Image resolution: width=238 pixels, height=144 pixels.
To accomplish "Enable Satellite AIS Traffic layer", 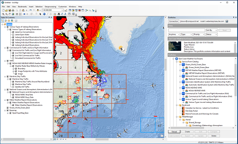I will coord(13,87).
